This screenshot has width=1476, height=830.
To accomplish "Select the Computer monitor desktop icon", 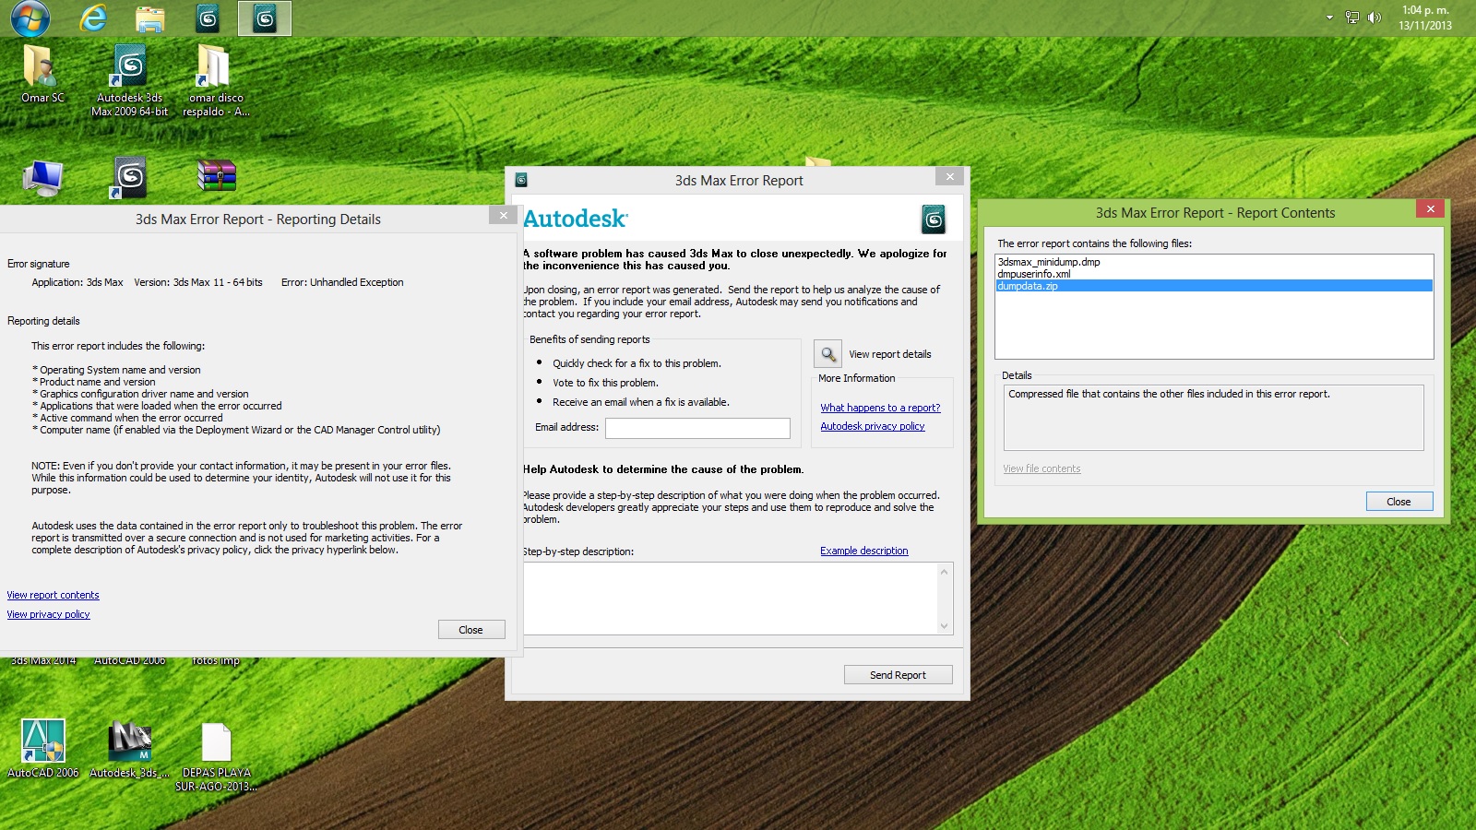I will (x=42, y=179).
